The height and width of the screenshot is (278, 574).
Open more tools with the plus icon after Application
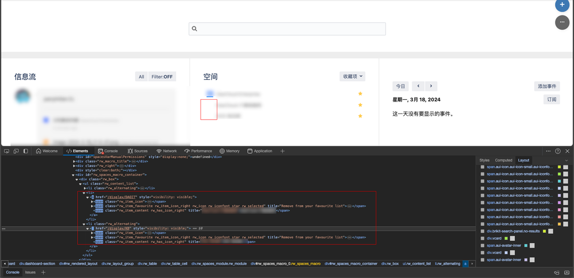tap(282, 151)
